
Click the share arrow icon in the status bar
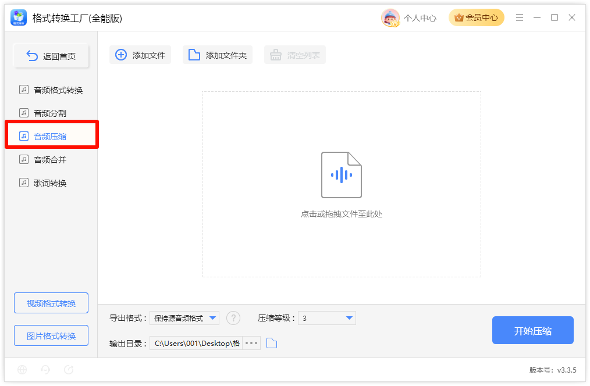pyautogui.click(x=69, y=370)
